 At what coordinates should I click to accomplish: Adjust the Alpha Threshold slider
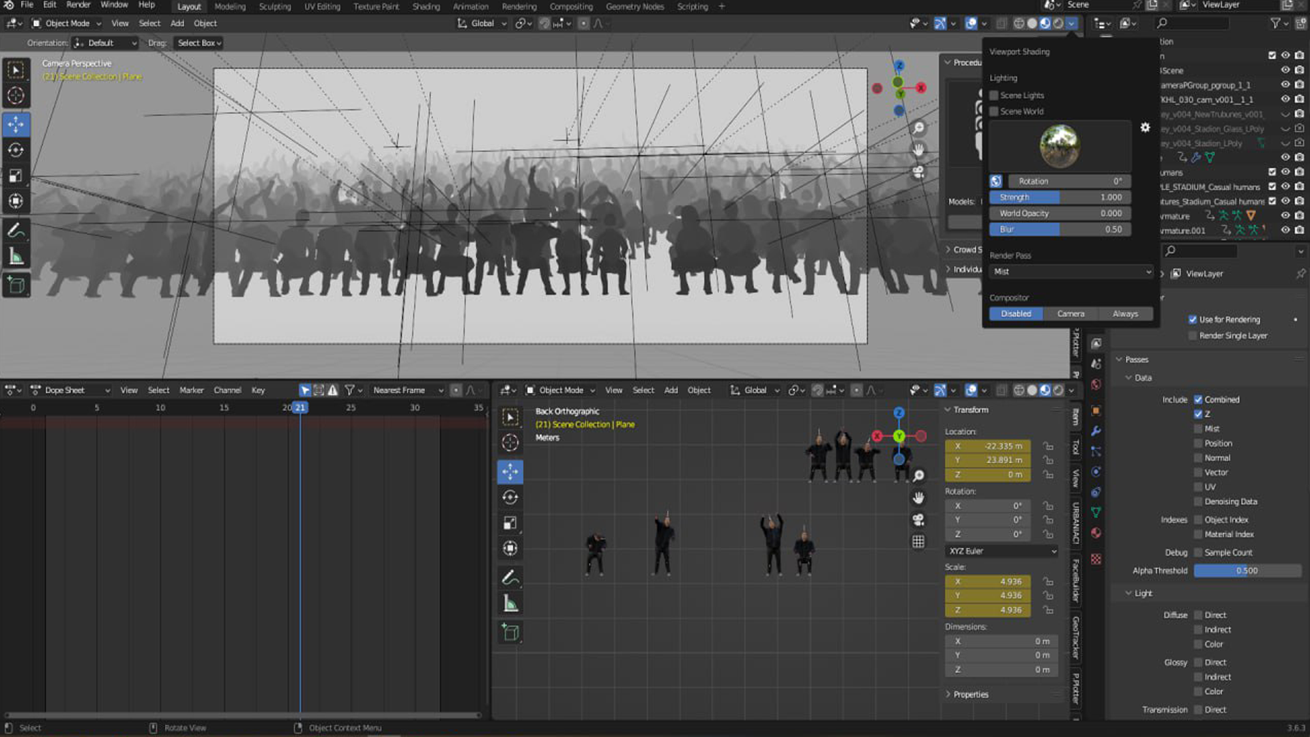coord(1247,570)
